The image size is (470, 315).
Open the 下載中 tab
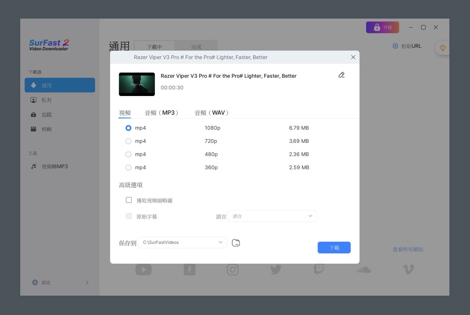(155, 47)
